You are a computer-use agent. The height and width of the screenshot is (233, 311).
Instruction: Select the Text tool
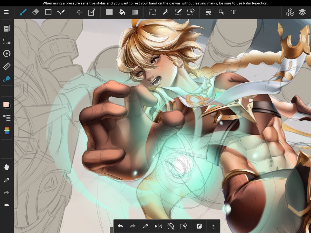(234, 12)
